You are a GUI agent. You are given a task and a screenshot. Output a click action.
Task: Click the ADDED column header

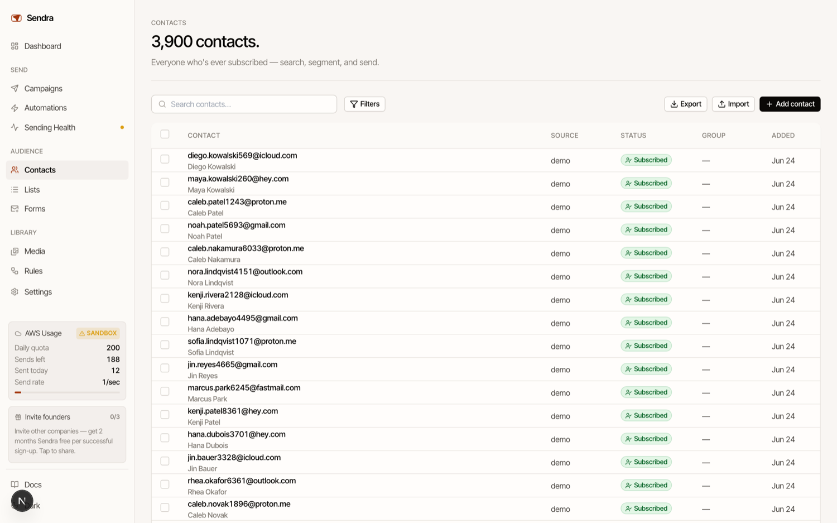[x=783, y=136]
